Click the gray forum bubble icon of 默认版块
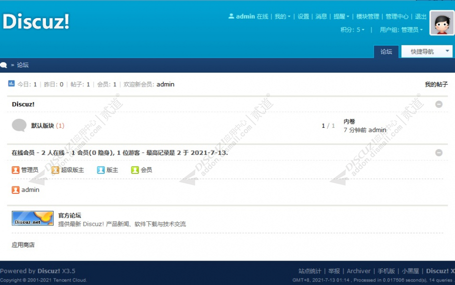The width and height of the screenshot is (455, 285). (x=19, y=125)
